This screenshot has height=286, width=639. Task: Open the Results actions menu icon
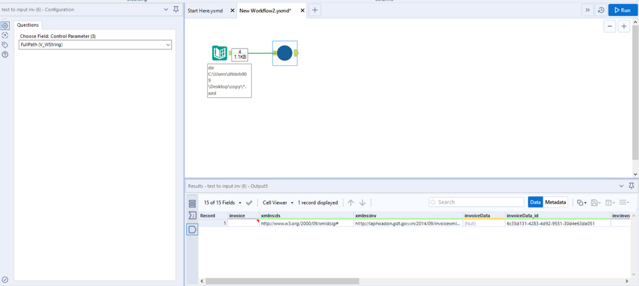click(x=624, y=202)
